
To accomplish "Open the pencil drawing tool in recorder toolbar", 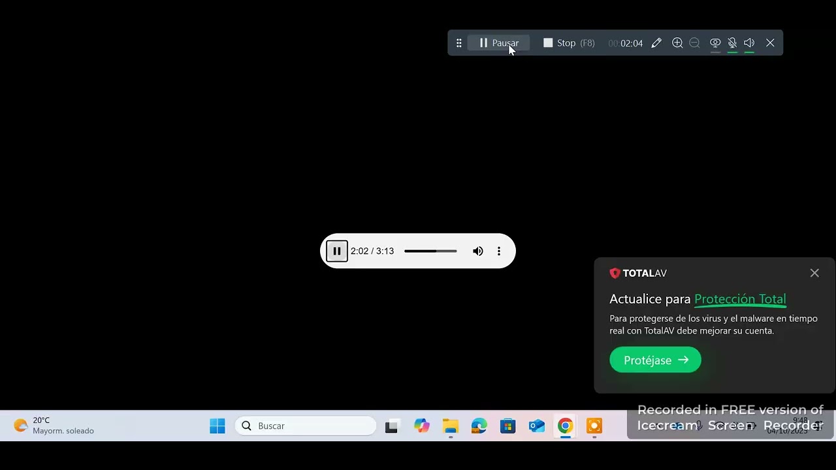I will pos(656,43).
